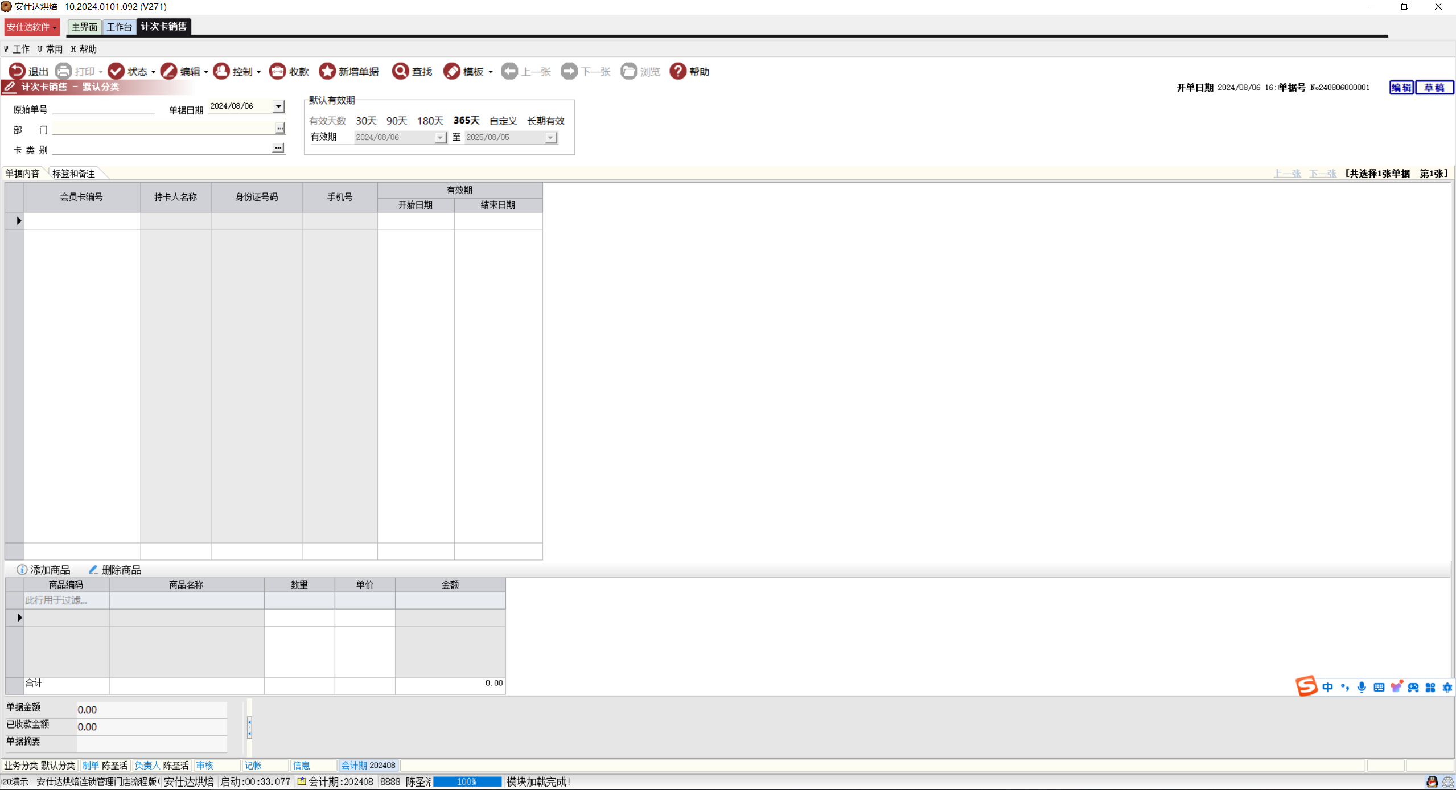Expand the 单据日期 date dropdown
Screen dimensions: 1456x790
278,106
